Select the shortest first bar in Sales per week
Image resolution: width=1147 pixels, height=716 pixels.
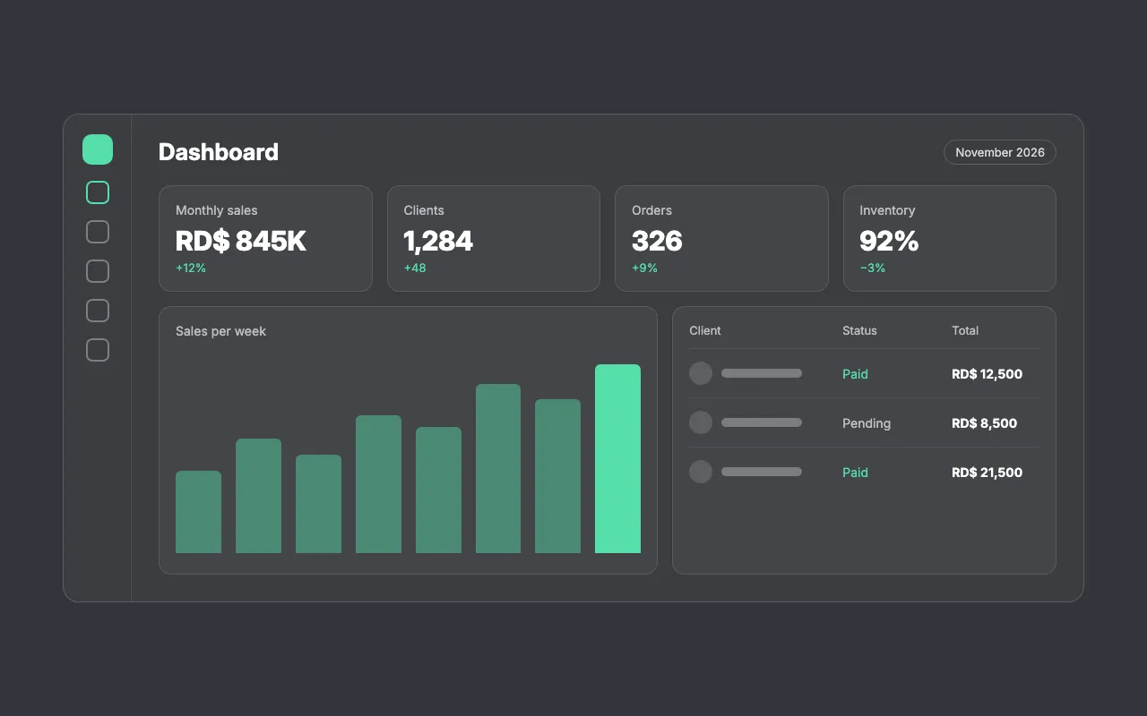coord(198,512)
